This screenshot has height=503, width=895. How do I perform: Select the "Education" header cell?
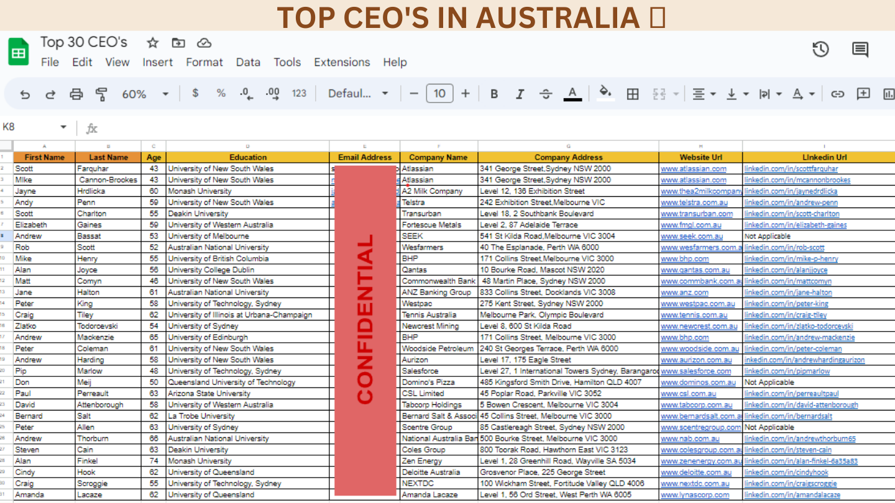[248, 158]
